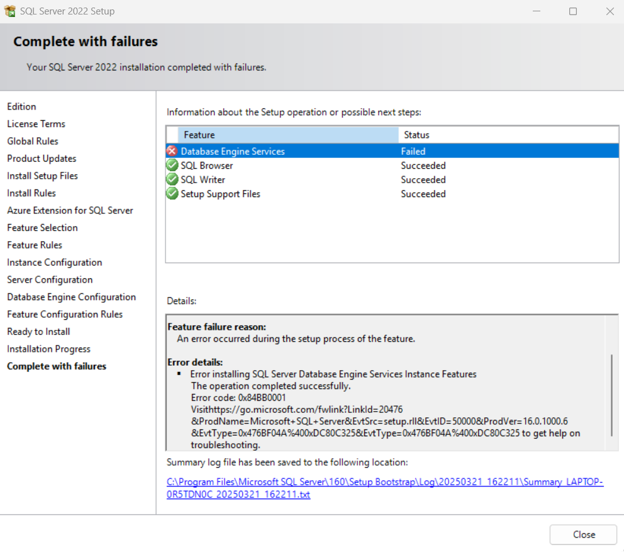This screenshot has height=552, width=624.
Task: Click the success icon for Setup Support Files
Action: [x=172, y=194]
